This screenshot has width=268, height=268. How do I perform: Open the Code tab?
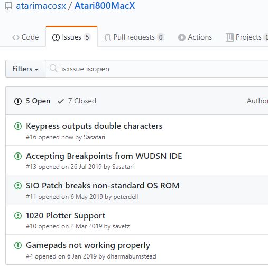click(25, 37)
